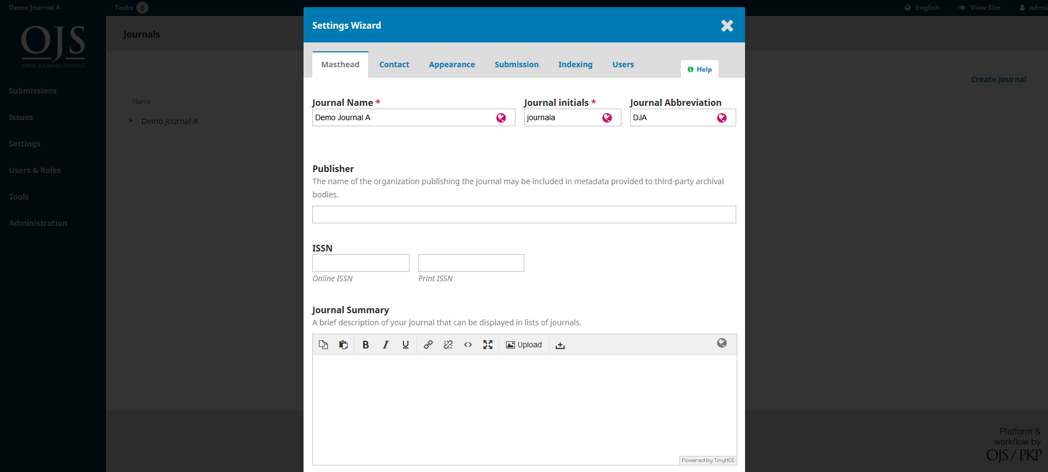Click the Print ISSN field
This screenshot has width=1048, height=472.
coord(471,263)
